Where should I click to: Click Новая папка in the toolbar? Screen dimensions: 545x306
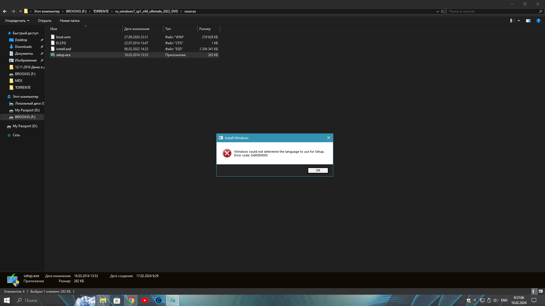[x=70, y=21]
